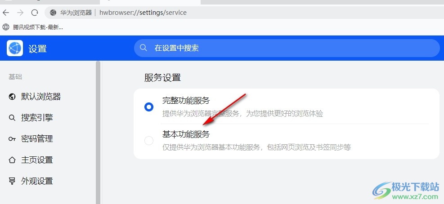Click the 在设置中搜索 search field

click(x=287, y=48)
